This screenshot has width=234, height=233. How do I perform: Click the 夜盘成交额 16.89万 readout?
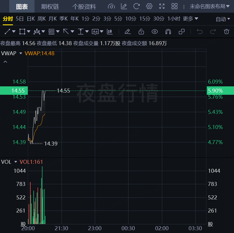coord(144,43)
